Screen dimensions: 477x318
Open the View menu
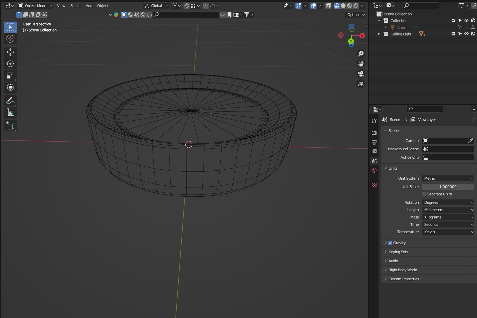pos(61,6)
